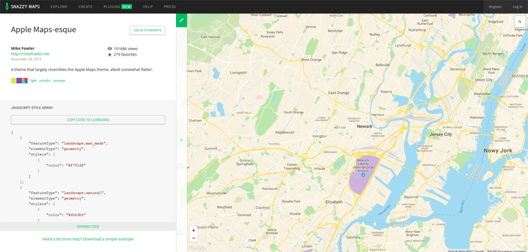Click the complex tag
This screenshot has width=528, height=252.
pos(59,80)
